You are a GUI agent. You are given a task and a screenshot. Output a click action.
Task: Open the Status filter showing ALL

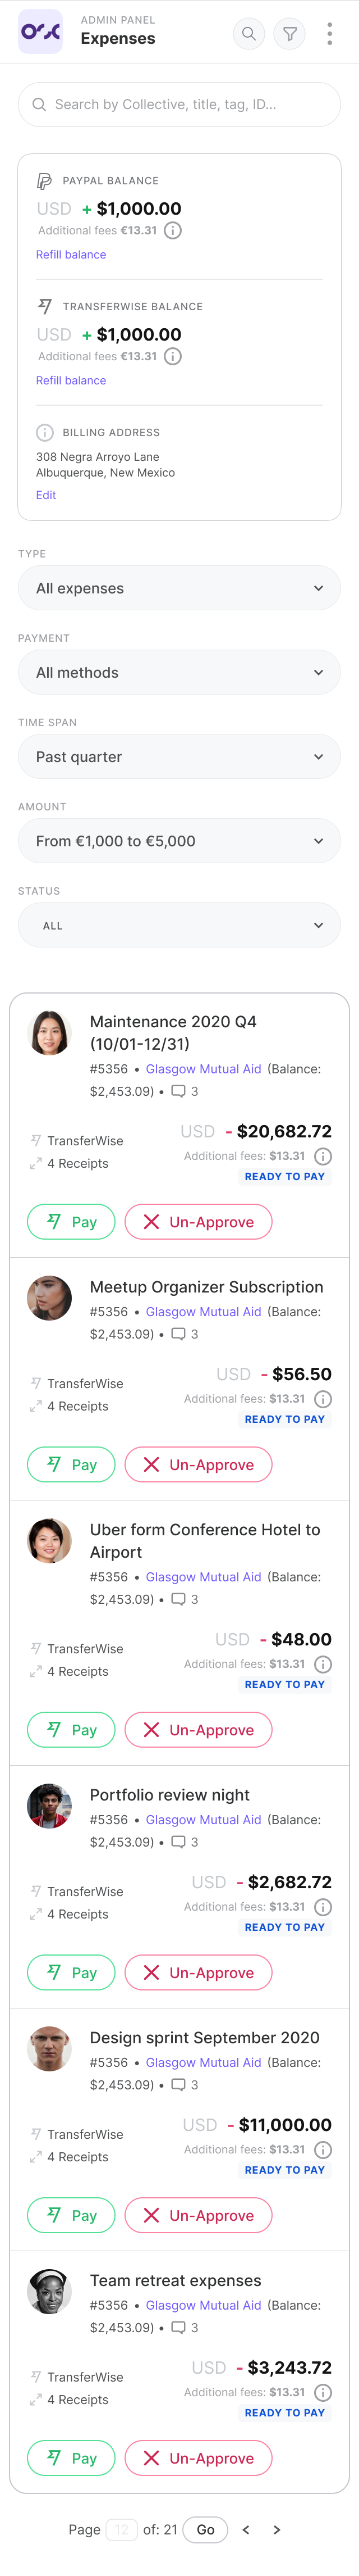coord(179,925)
